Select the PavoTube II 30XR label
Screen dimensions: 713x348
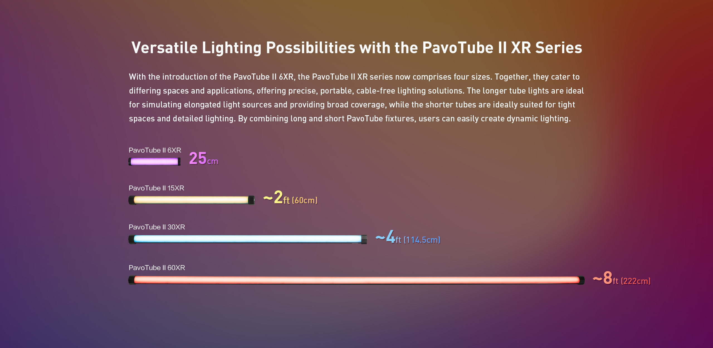pyautogui.click(x=157, y=227)
